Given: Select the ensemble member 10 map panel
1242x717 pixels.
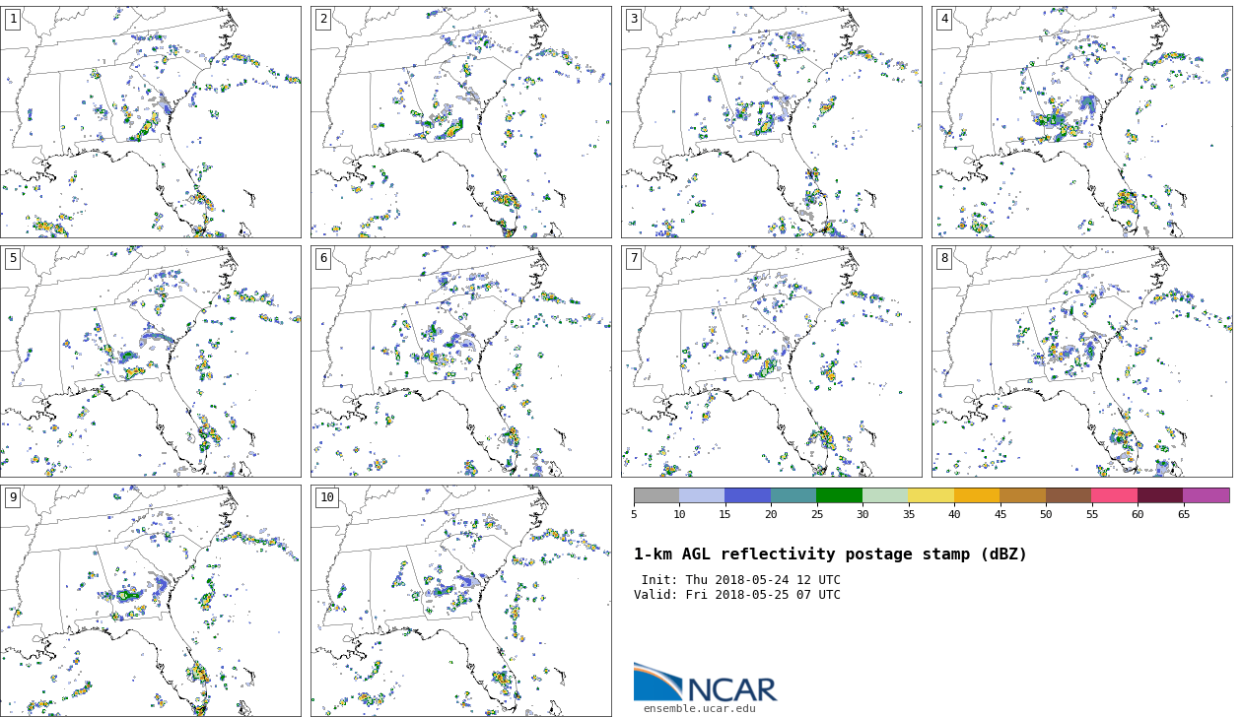Looking at the screenshot, I should (461, 601).
